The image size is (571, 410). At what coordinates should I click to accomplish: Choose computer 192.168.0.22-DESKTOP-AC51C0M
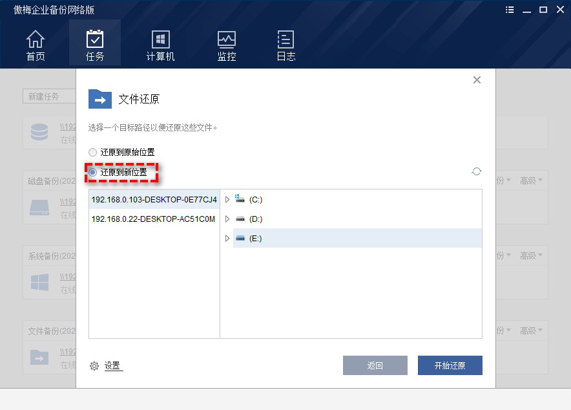153,219
